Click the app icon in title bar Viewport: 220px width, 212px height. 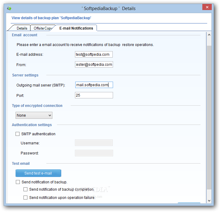coord(9,8)
